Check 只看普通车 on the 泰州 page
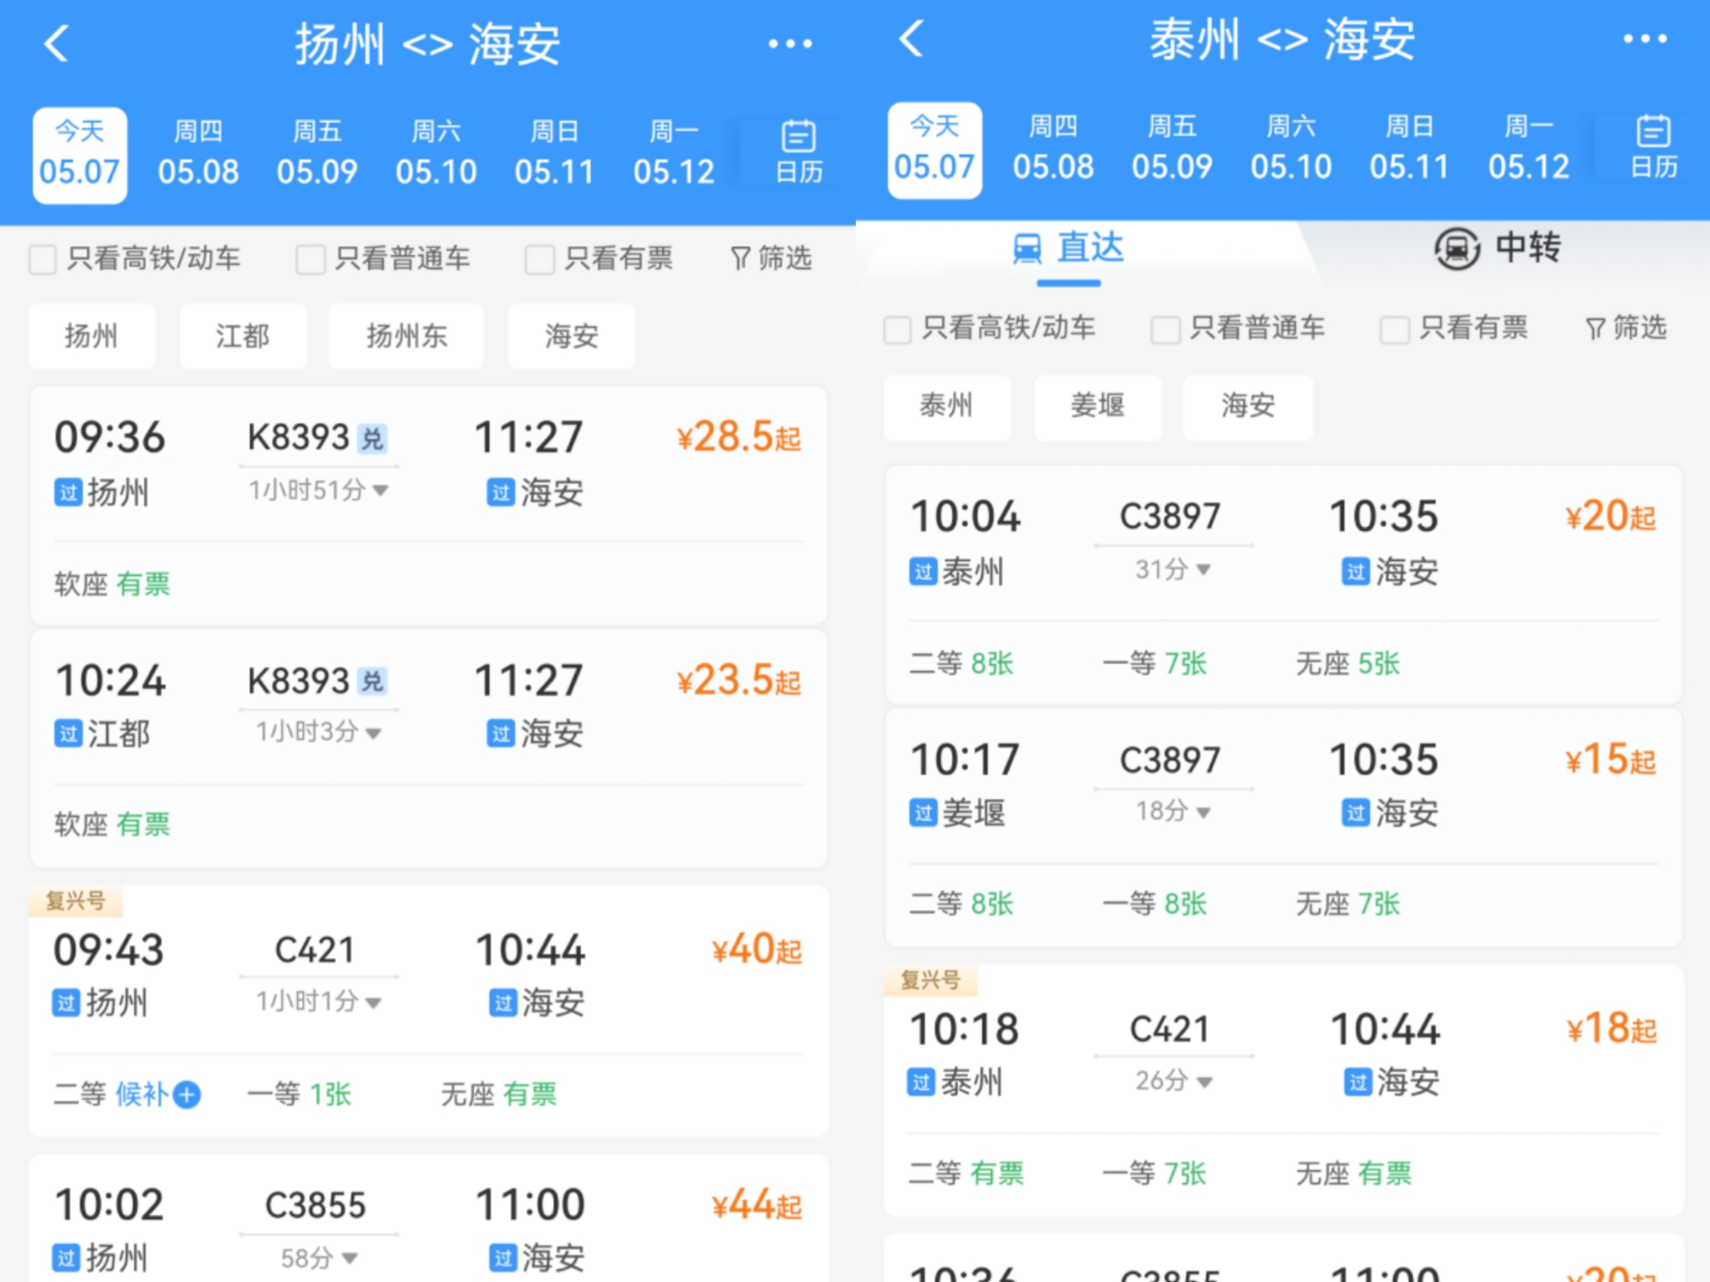 [1165, 330]
